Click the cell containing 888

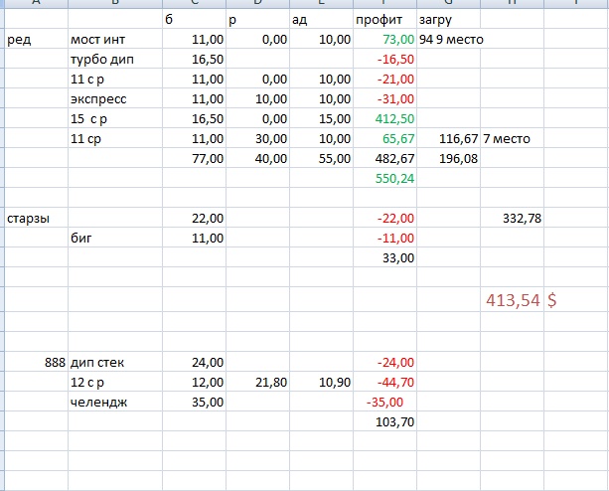coord(36,362)
